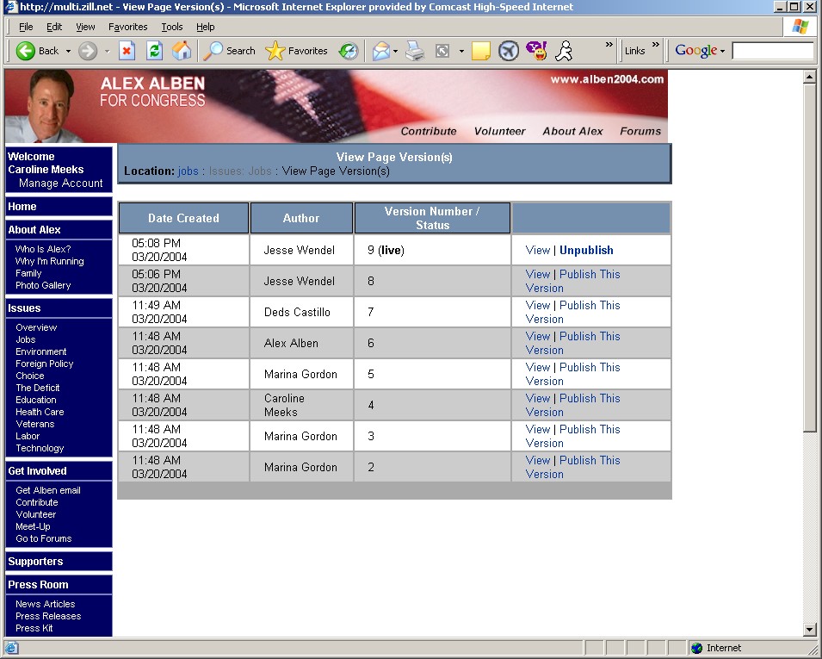
Task: Click the Google search input field
Action: point(771,51)
